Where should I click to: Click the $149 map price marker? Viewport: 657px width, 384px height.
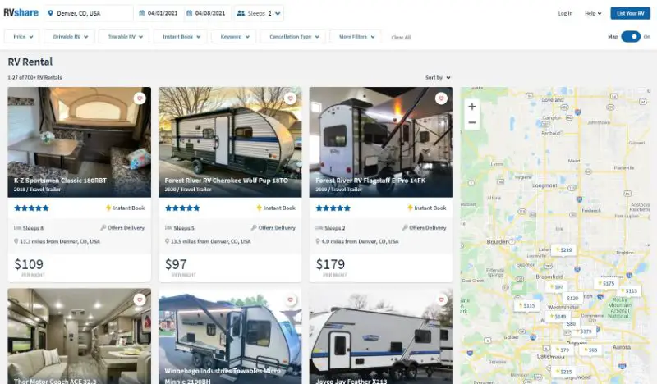point(558,317)
